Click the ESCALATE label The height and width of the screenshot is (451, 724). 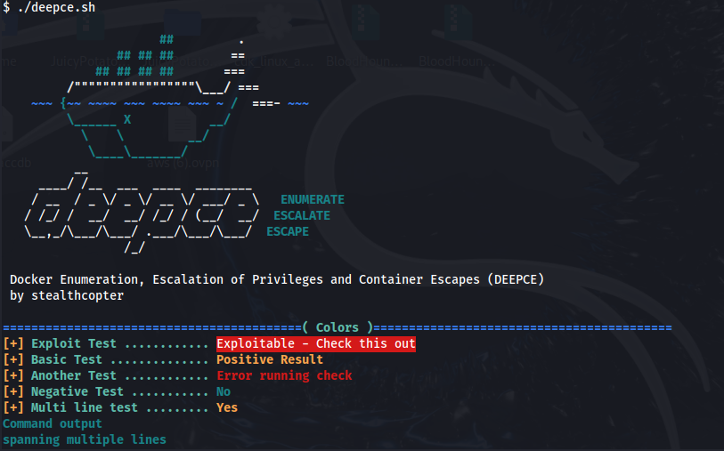301,215
